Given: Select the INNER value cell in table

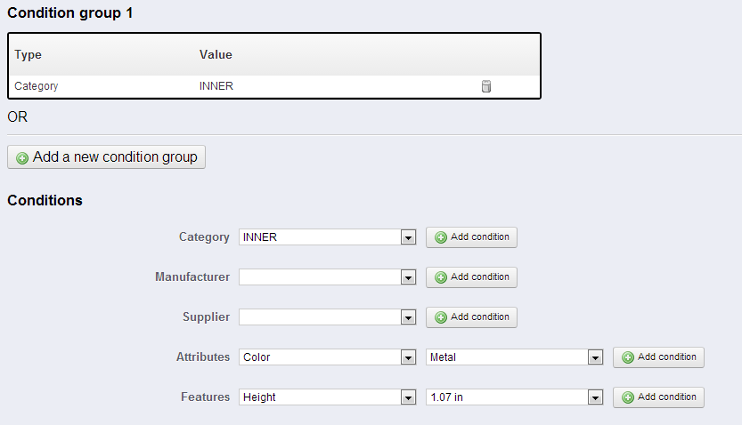Looking at the screenshot, I should 216,86.
